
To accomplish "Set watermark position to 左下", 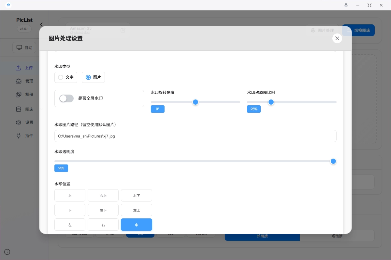I will (x=103, y=210).
